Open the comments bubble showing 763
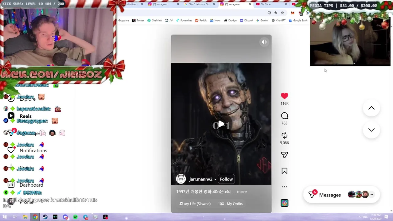The width and height of the screenshot is (393, 221). (284, 116)
